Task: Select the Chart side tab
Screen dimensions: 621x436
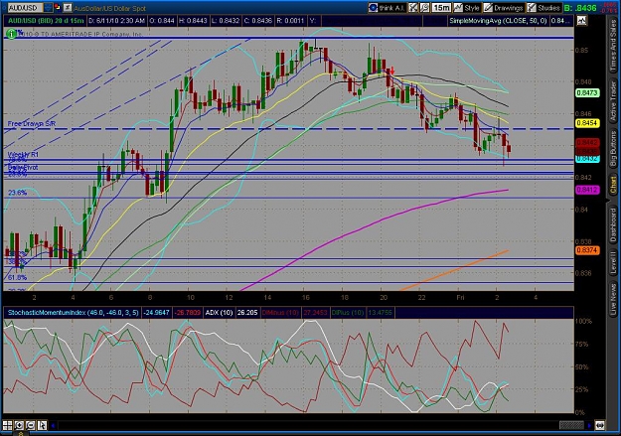Action: pos(613,186)
